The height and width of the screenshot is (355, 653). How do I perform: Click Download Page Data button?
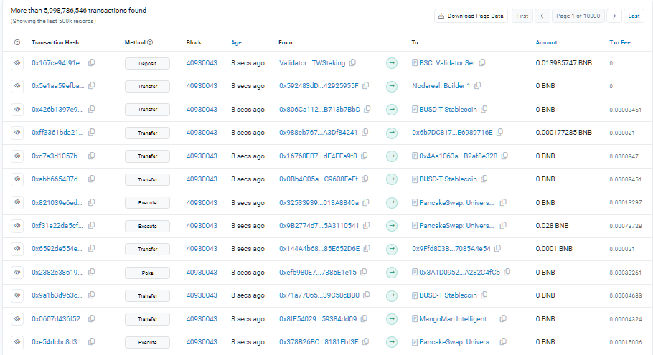pyautogui.click(x=470, y=16)
